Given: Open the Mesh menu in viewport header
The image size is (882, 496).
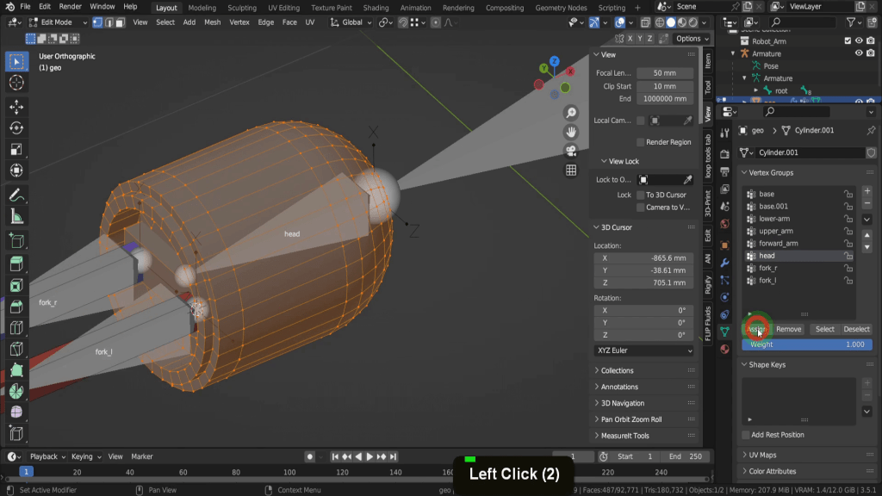Looking at the screenshot, I should 212,22.
